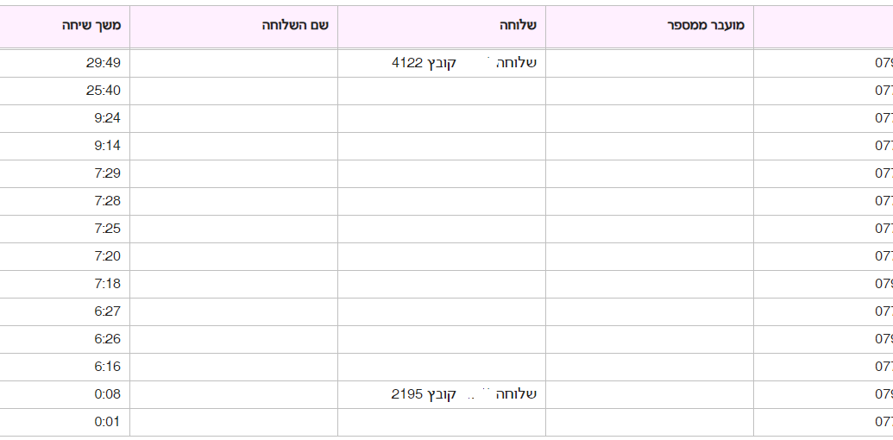Click the שלוחה column header
Screen dimensions: 893x440
(518, 26)
